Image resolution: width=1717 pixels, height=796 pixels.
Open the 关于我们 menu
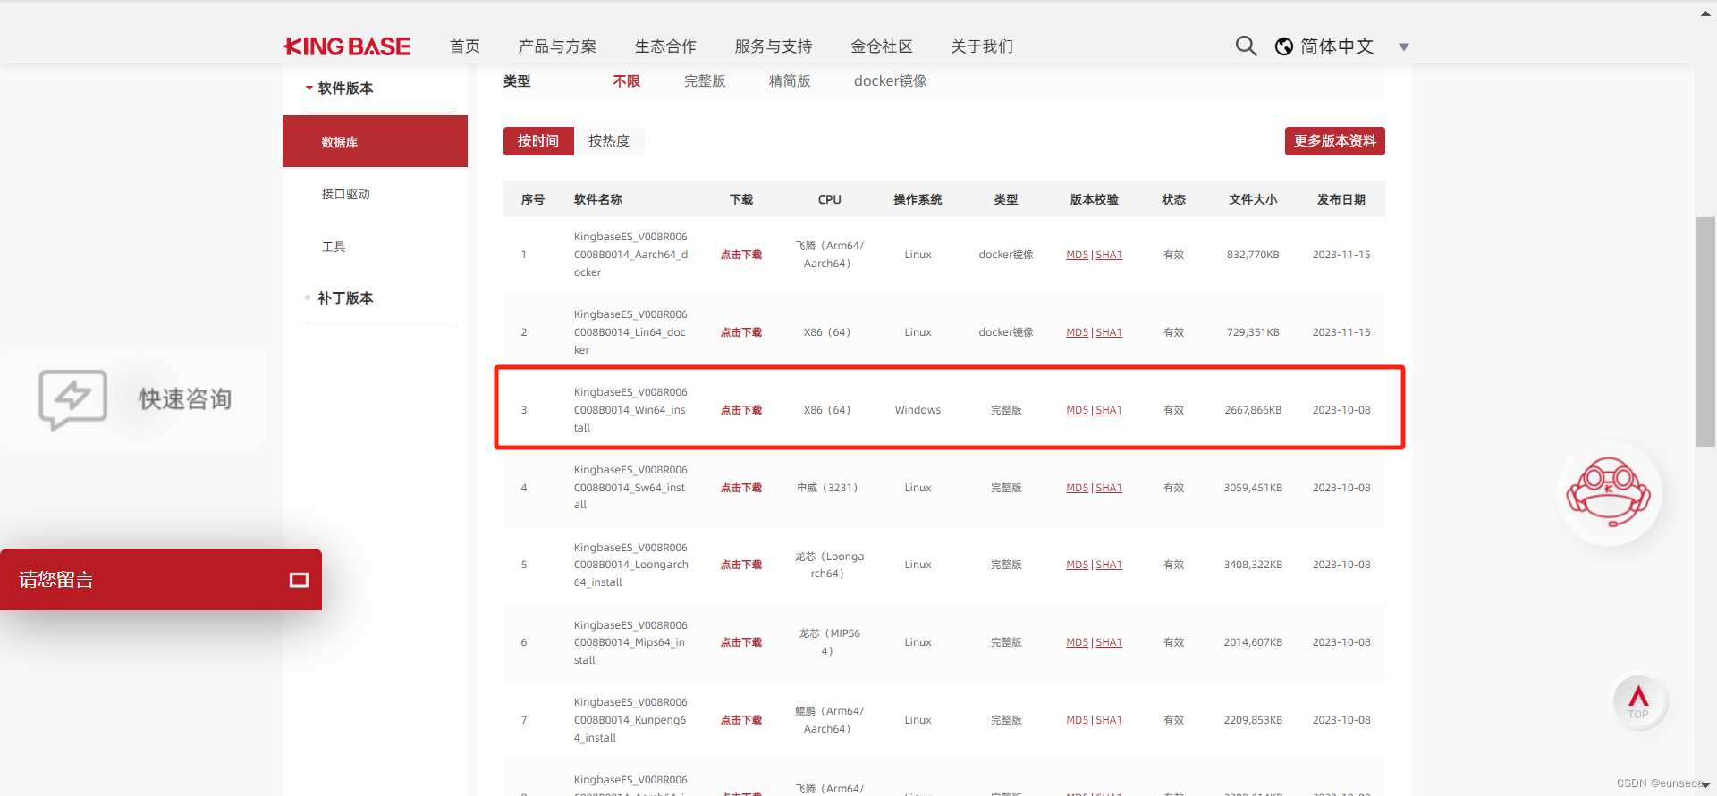(982, 46)
